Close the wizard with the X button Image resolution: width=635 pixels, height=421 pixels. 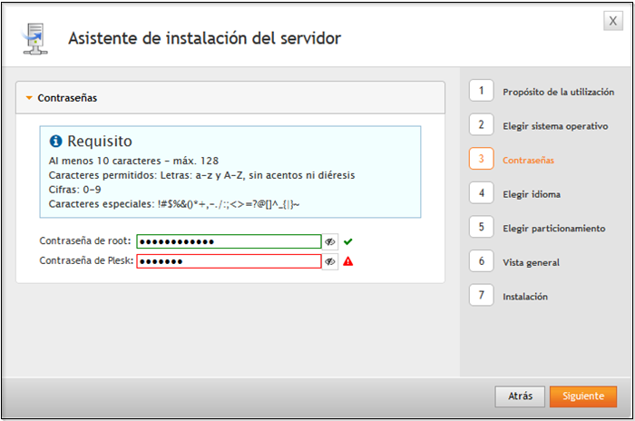613,21
